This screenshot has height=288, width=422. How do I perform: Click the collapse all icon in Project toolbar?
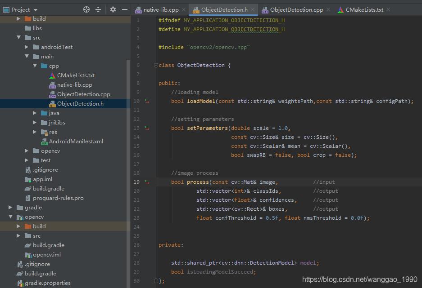98,10
